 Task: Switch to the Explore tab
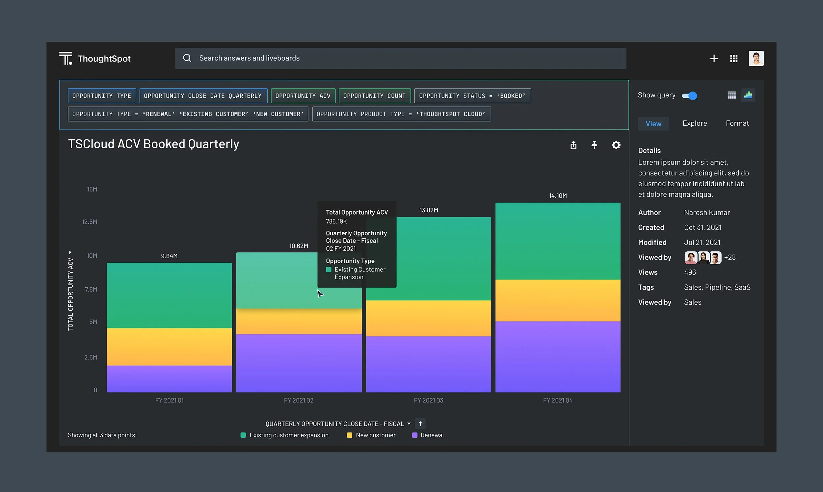[x=695, y=123]
